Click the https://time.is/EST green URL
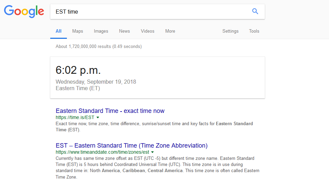 [x=75, y=117]
